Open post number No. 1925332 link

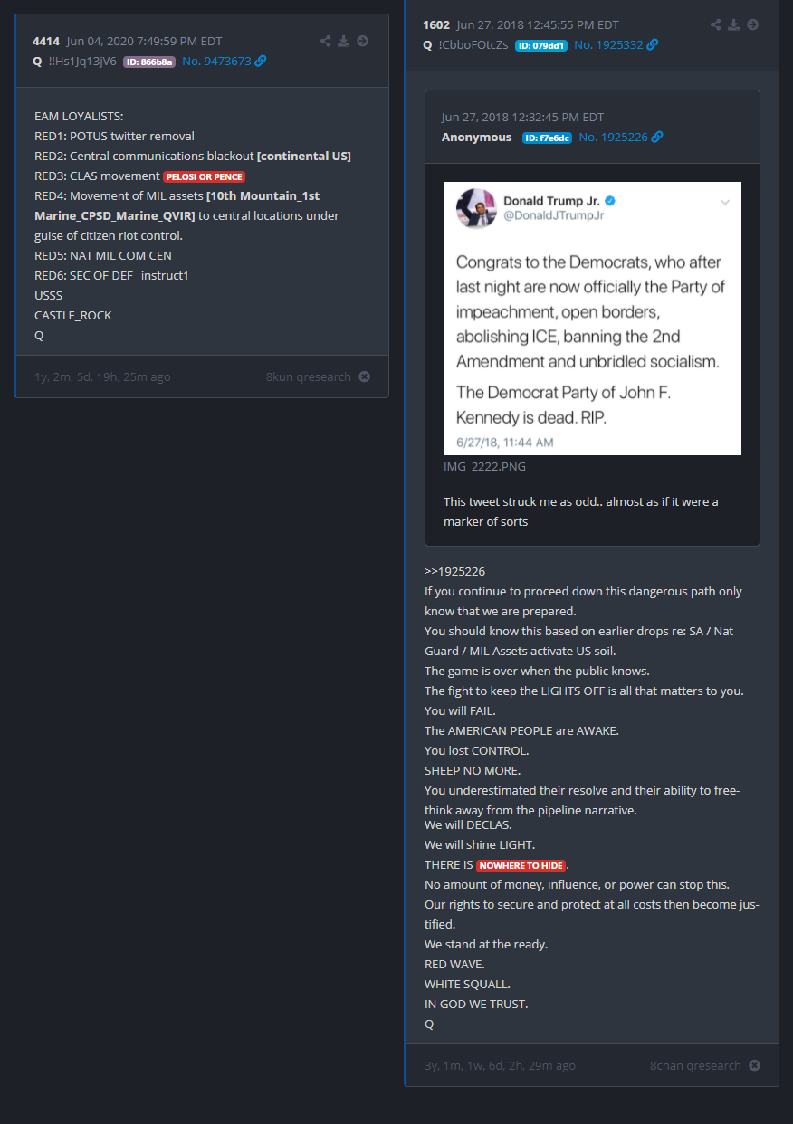pos(608,45)
